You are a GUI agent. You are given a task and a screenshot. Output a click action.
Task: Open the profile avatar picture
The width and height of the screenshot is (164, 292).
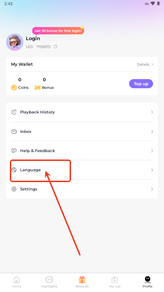tap(15, 42)
